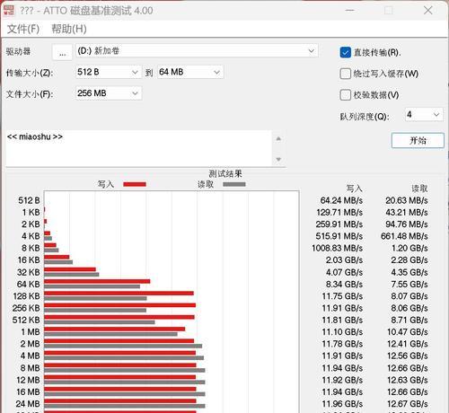Uncheck the 直接传输(R) checkbox
Viewport: 449px width, 413px height.
tap(345, 53)
